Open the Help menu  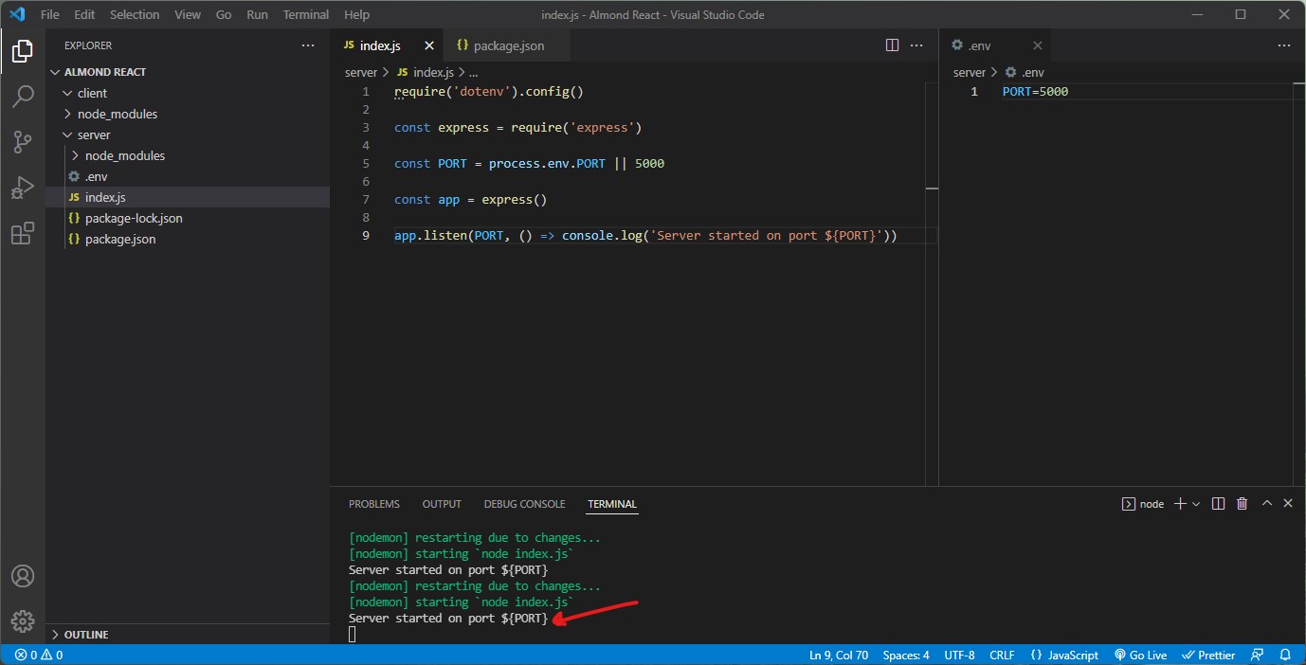click(x=356, y=14)
